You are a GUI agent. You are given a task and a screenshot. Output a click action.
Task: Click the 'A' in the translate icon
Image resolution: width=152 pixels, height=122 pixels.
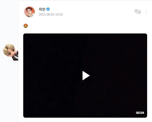click(x=137, y=11)
